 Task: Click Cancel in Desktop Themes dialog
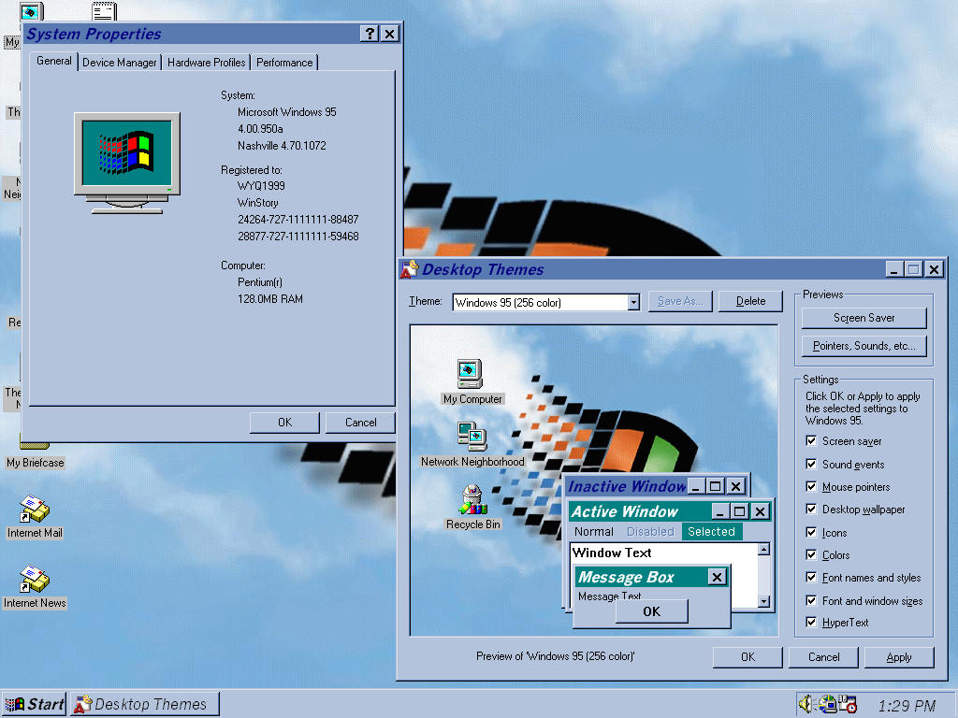(x=823, y=657)
